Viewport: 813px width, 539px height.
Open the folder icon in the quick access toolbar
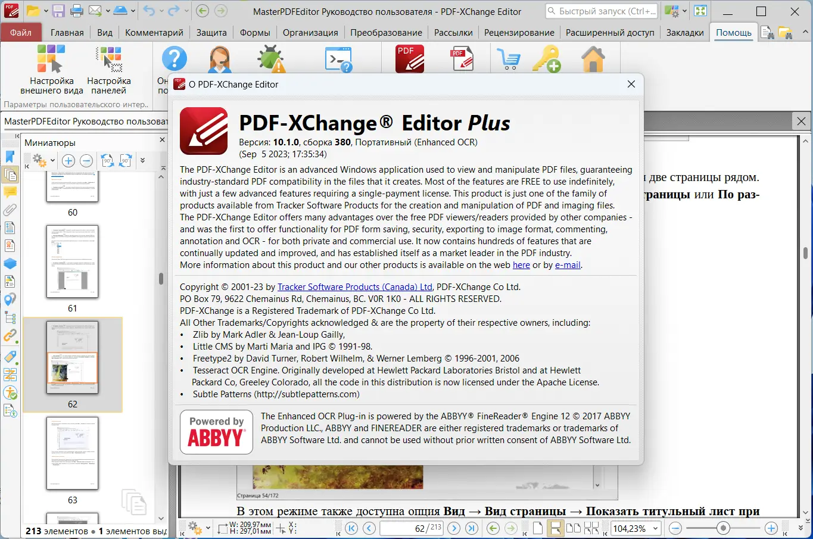tap(33, 11)
